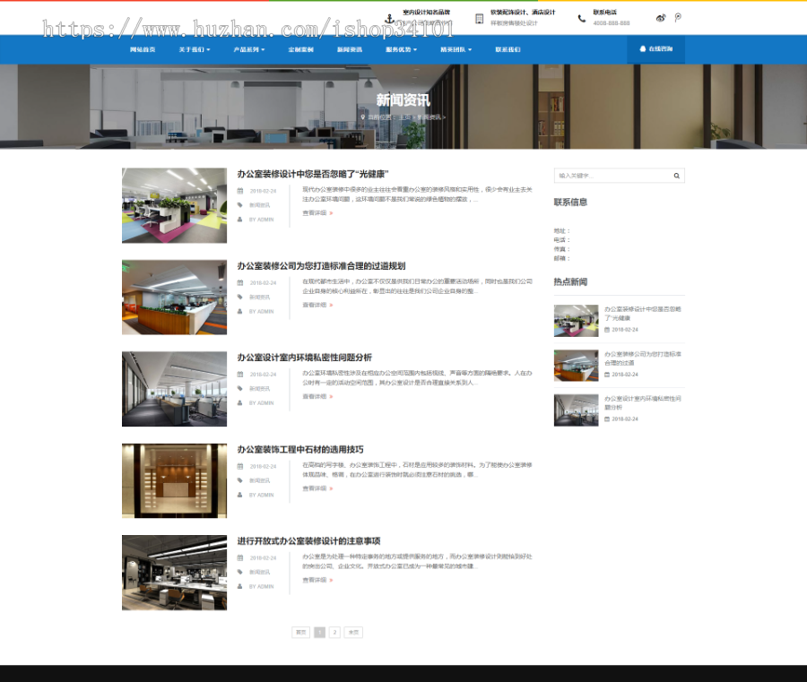The height and width of the screenshot is (682, 807).
Task: Click 查看详细 under the 过道规划 article
Action: [x=317, y=305]
